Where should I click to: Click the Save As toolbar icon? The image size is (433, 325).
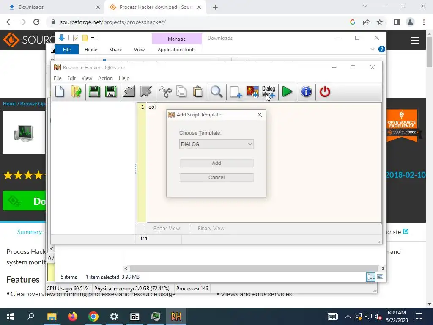[111, 92]
